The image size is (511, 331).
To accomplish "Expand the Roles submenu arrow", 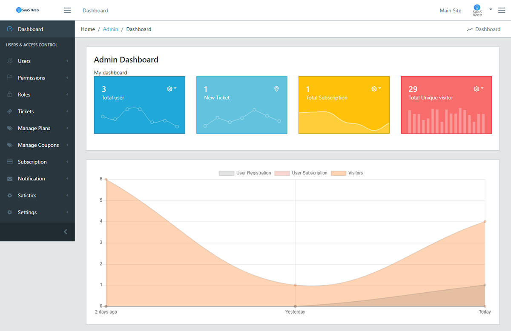I will point(67,94).
